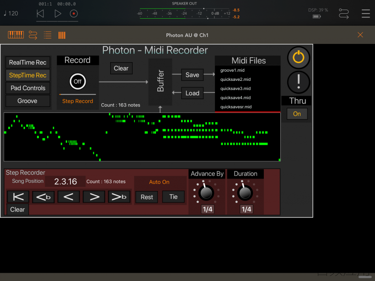This screenshot has height=281, width=375.
Task: Select quicksavesr.mid in Midi Files
Action: pos(247,107)
